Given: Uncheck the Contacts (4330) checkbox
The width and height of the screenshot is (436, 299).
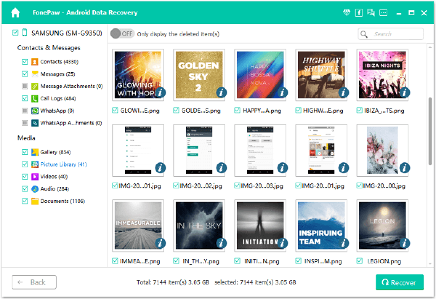Looking at the screenshot, I should pyautogui.click(x=25, y=62).
